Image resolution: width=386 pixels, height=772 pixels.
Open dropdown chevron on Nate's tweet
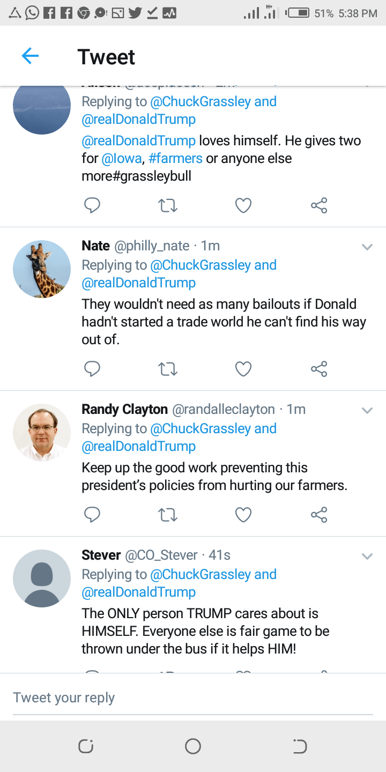tap(367, 247)
